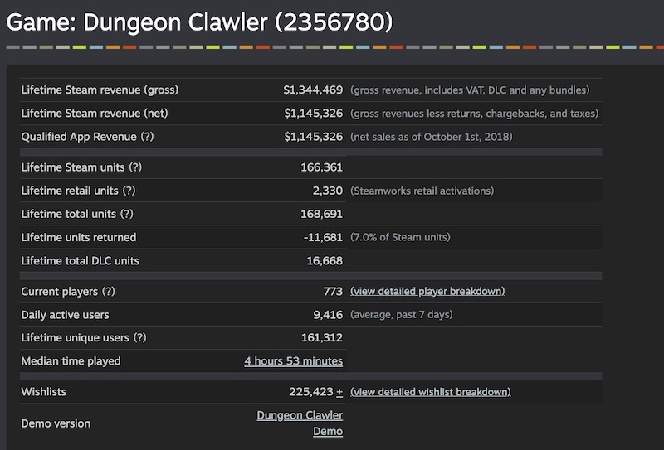The width and height of the screenshot is (664, 450).
Task: Click the (?) next to Current players
Action: click(x=109, y=292)
